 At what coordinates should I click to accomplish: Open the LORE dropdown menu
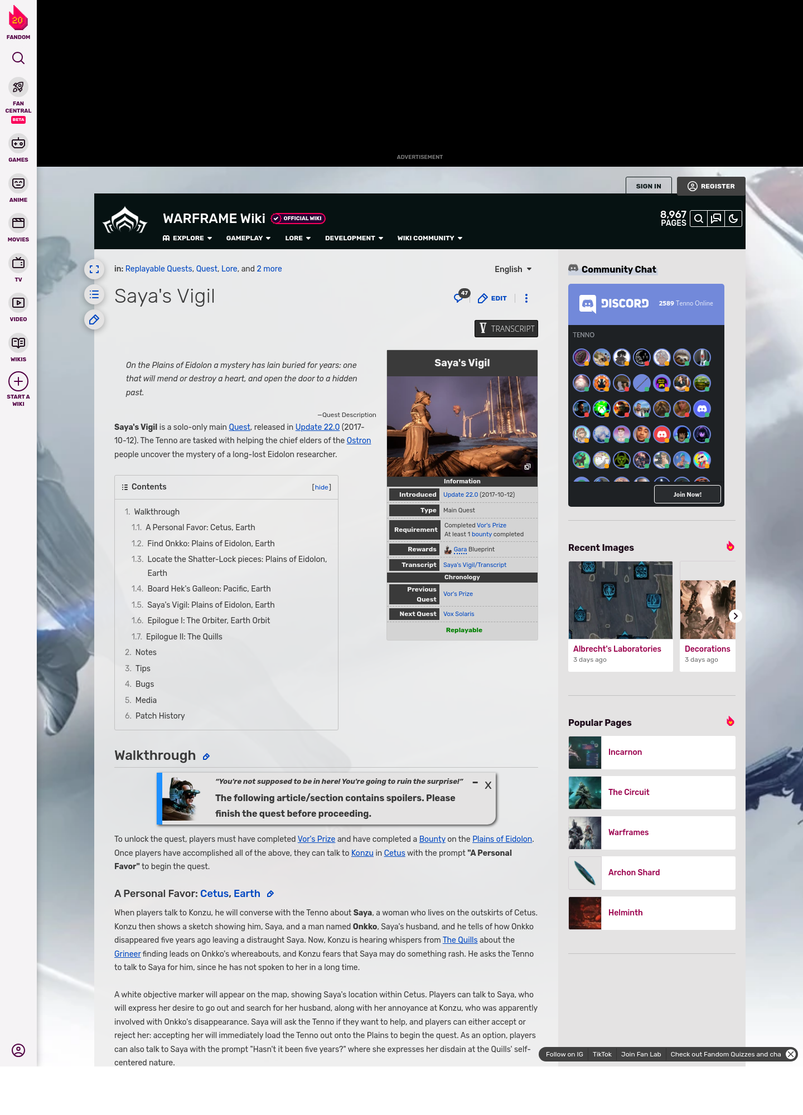click(x=298, y=238)
